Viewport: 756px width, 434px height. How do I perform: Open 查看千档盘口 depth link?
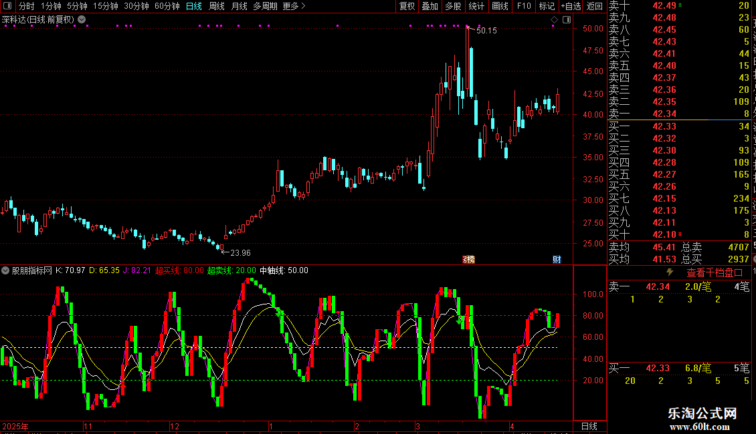click(715, 273)
